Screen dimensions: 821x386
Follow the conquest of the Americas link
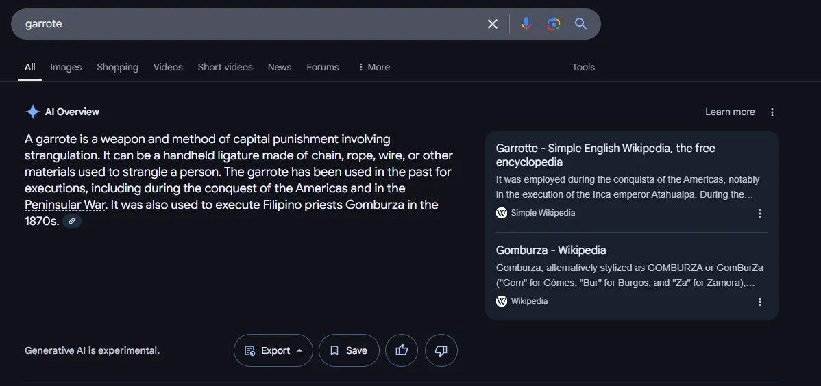tap(276, 188)
